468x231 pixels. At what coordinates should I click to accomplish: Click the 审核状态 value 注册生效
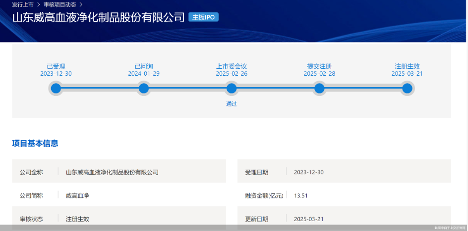click(77, 219)
